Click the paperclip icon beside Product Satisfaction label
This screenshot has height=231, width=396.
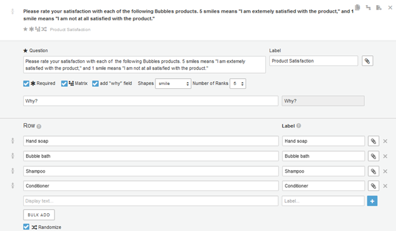coord(367,61)
